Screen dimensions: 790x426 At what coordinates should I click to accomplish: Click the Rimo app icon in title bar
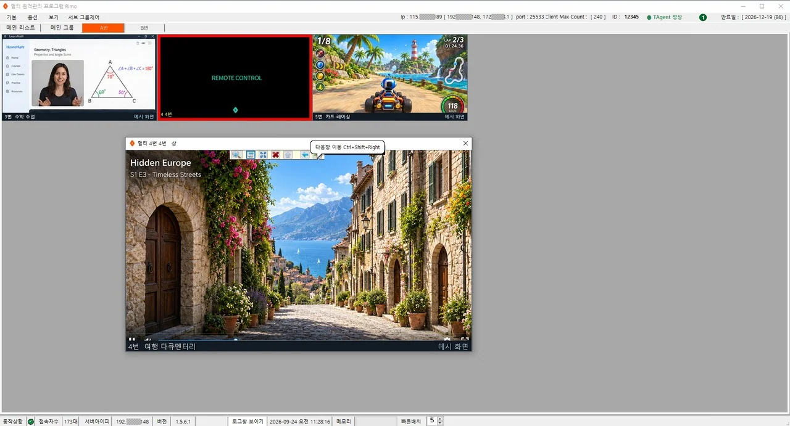click(6, 6)
